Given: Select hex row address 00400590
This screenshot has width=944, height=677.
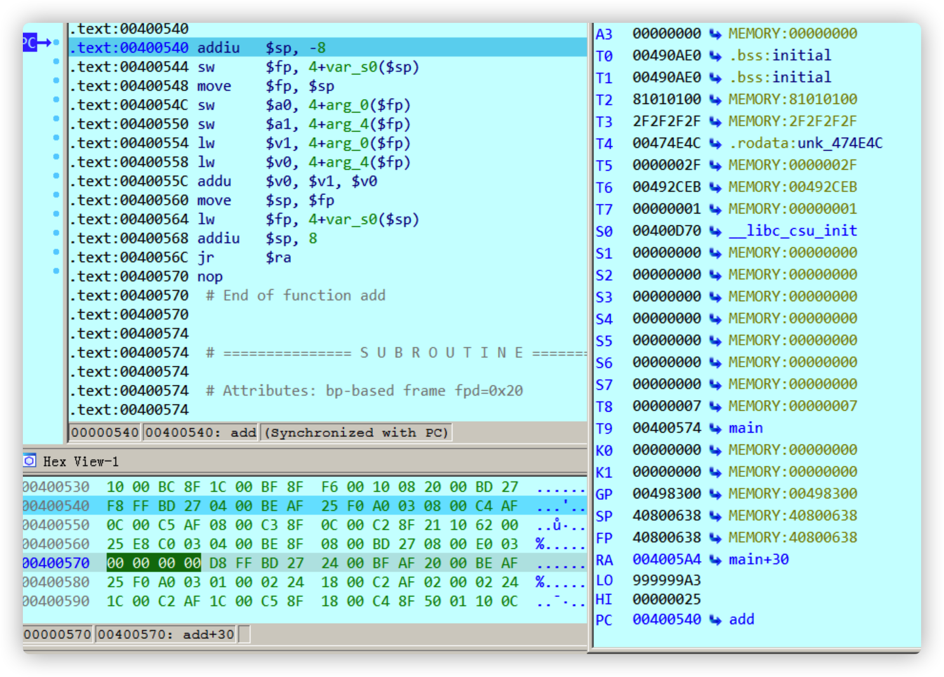Looking at the screenshot, I should pos(56,601).
